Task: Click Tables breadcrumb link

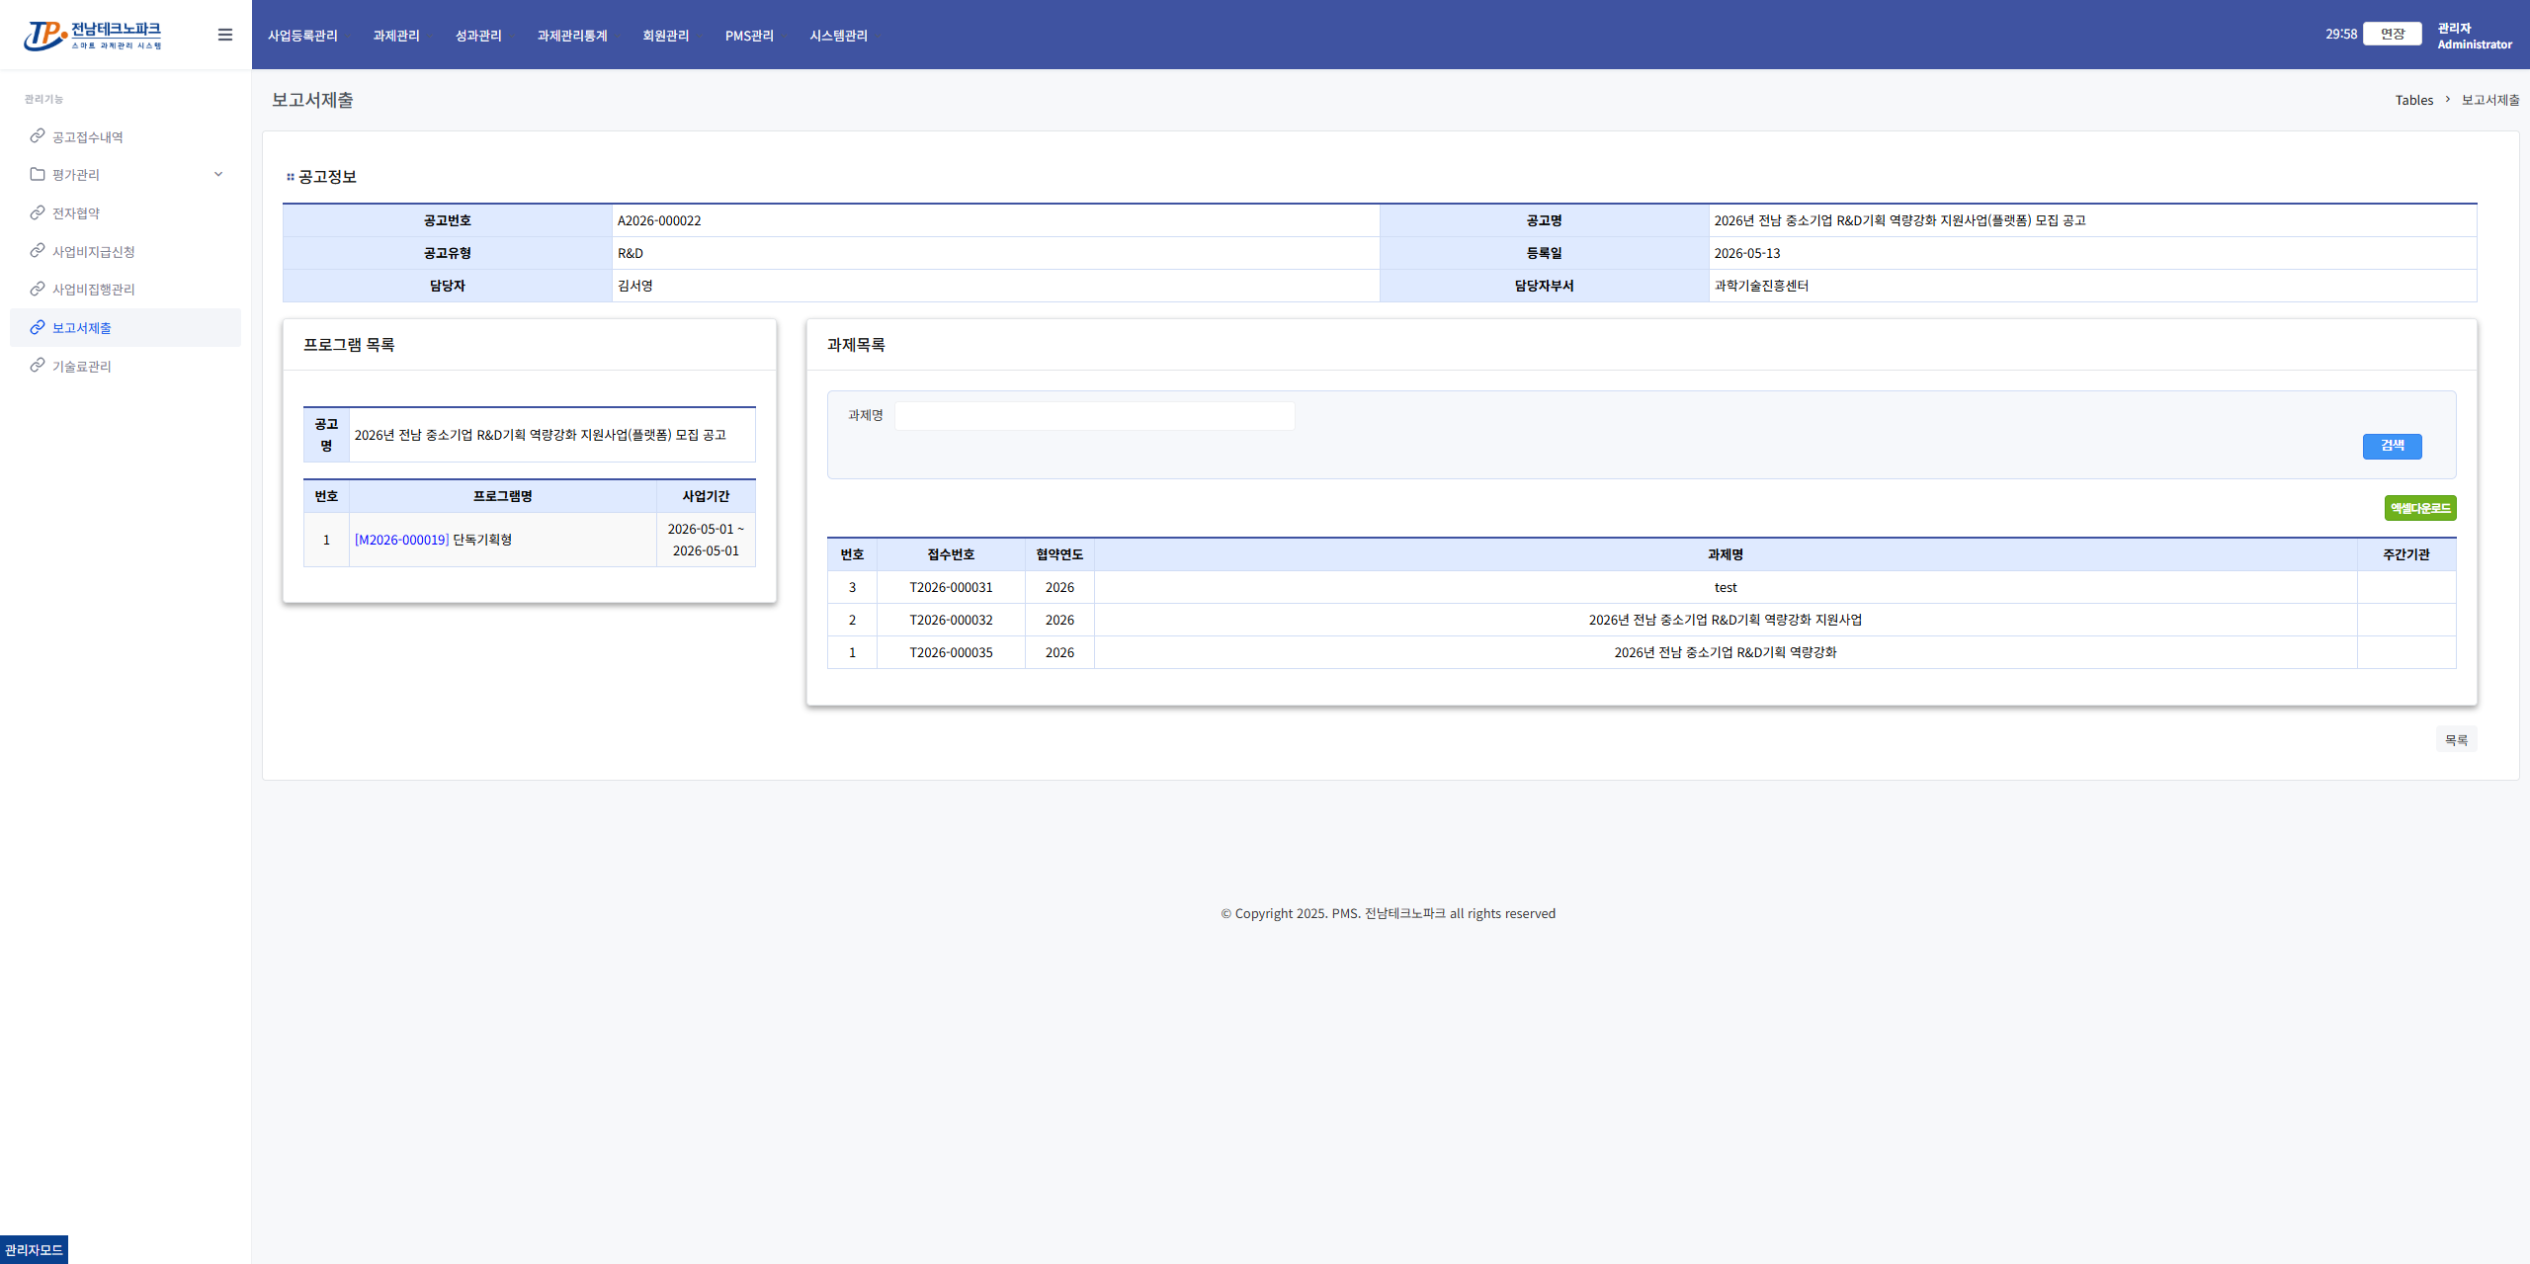Action: (x=2413, y=100)
